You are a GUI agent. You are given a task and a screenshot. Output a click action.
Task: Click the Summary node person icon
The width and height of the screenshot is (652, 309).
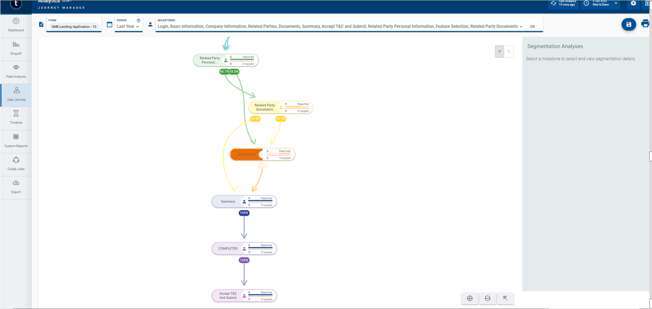coord(244,201)
